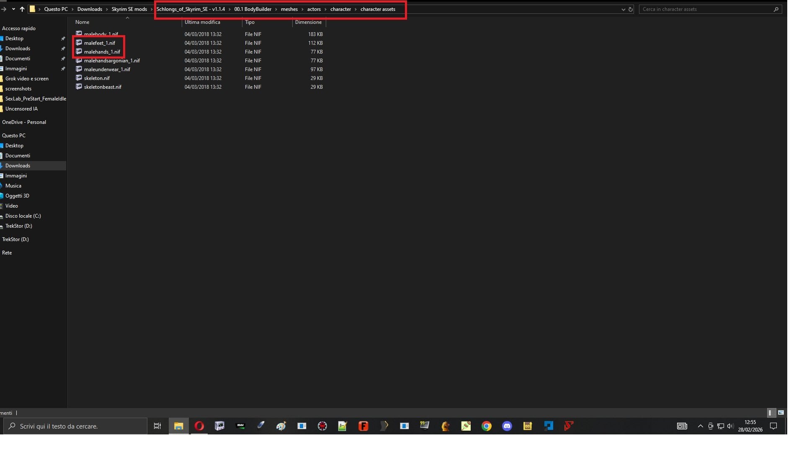804x452 pixels.
Task: Select the malehandsargonian_1.nif file icon
Action: 79,60
